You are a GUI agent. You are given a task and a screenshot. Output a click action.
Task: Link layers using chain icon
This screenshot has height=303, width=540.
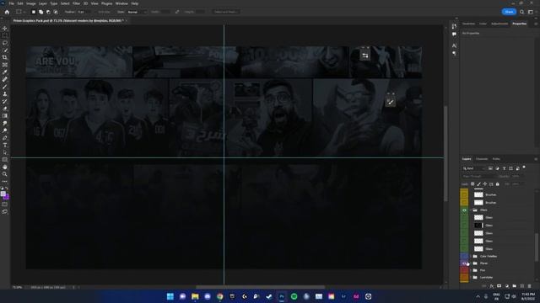483,286
